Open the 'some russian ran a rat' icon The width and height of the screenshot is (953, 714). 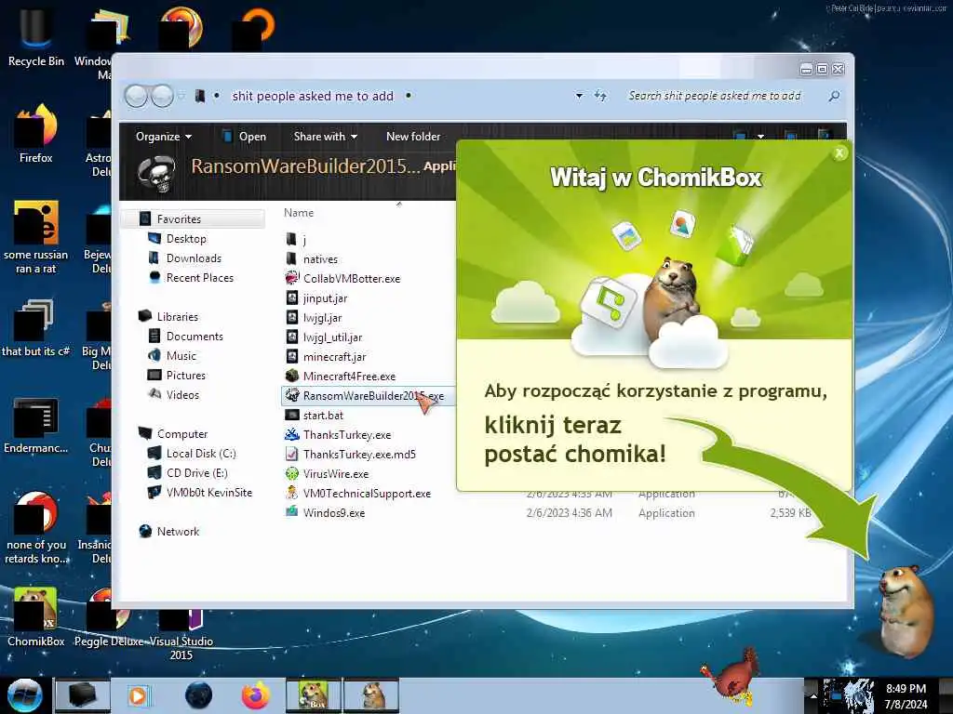pos(35,237)
